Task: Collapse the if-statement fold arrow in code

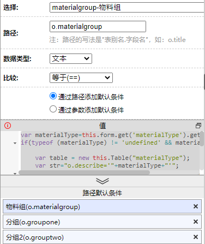Action: pyautogui.click(x=15, y=143)
